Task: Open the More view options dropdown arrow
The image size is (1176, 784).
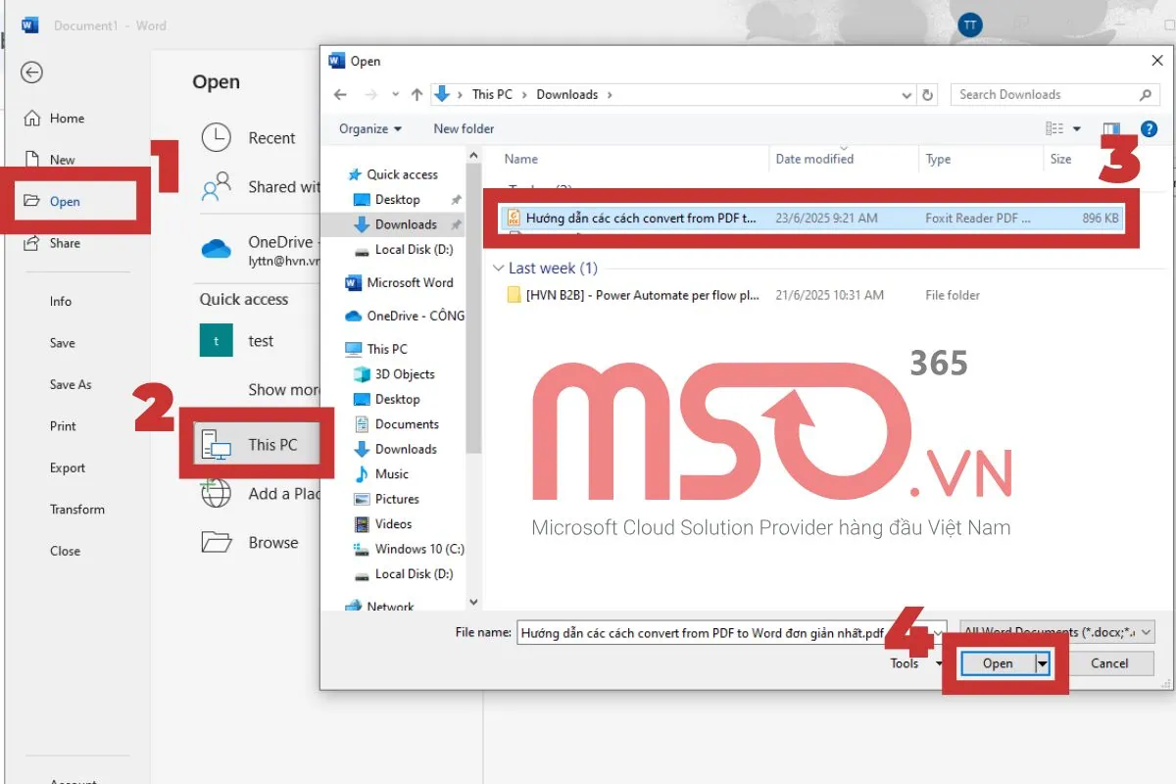Action: coord(1077,129)
